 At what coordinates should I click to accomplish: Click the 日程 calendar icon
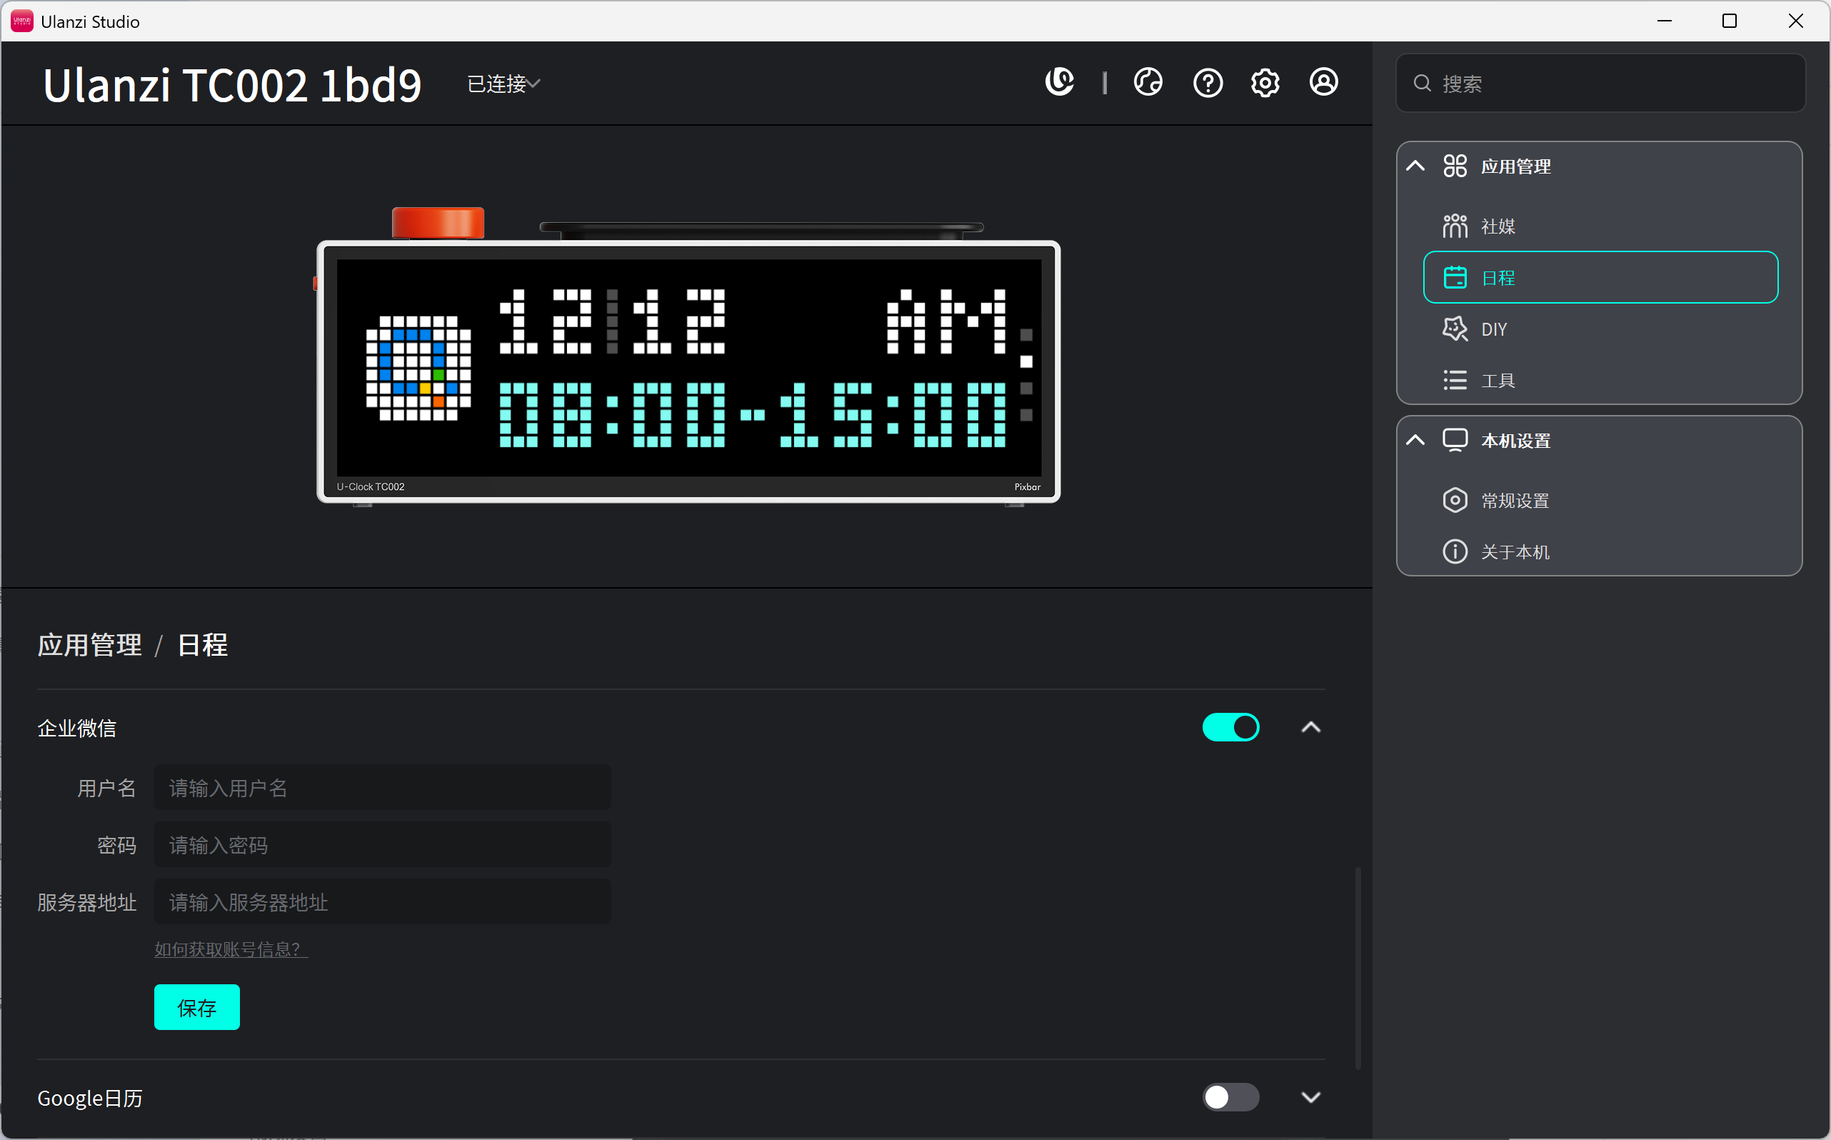click(1455, 276)
